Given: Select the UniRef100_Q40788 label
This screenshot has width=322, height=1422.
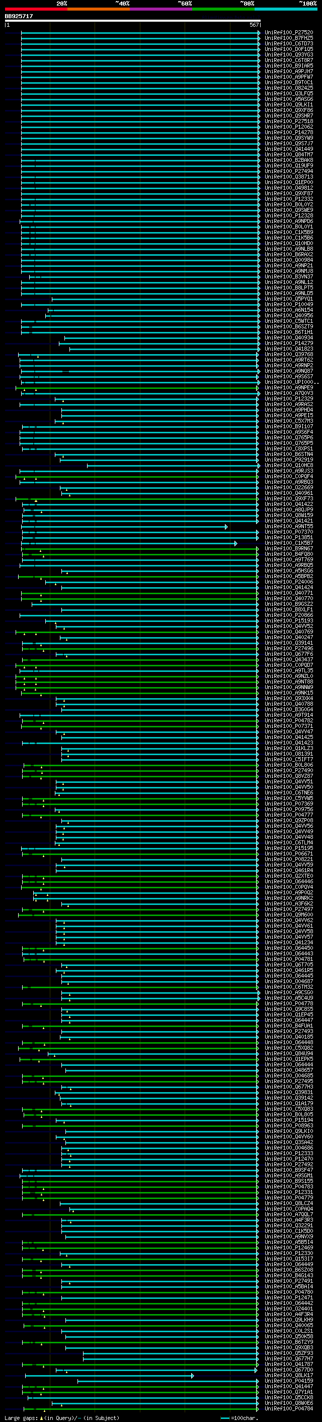Looking at the screenshot, I should (289, 704).
